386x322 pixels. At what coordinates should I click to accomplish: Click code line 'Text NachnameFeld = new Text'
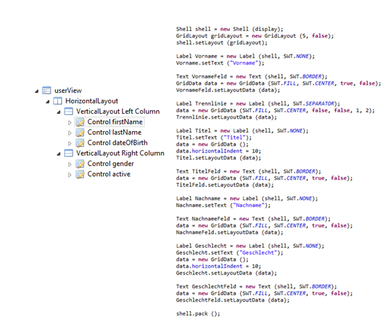(253, 219)
